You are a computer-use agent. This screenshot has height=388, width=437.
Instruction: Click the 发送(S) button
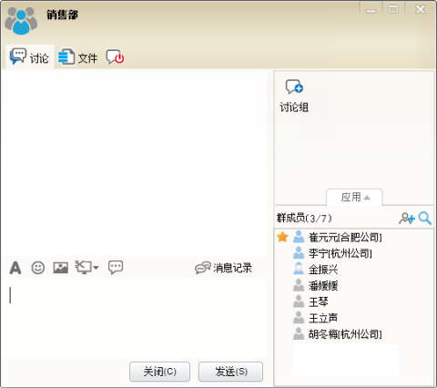pyautogui.click(x=230, y=372)
